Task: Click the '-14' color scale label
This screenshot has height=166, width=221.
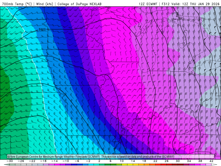Action: [54, 161]
